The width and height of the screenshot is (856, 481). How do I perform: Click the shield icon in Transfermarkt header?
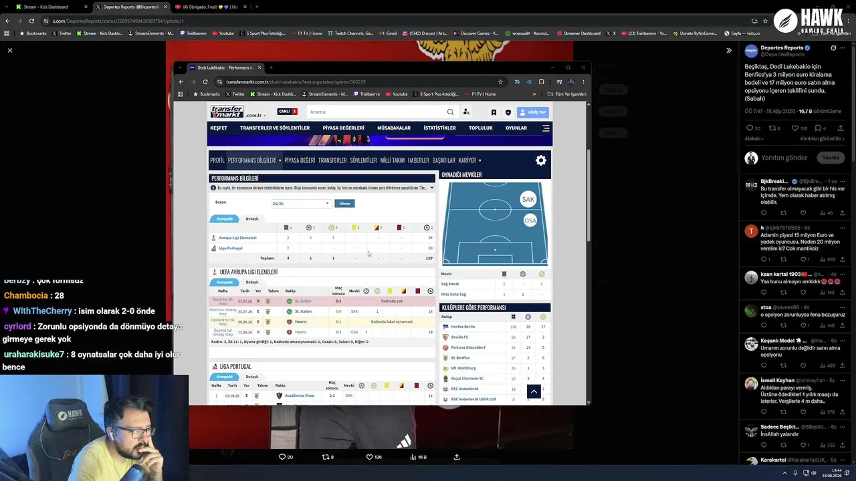[508, 112]
